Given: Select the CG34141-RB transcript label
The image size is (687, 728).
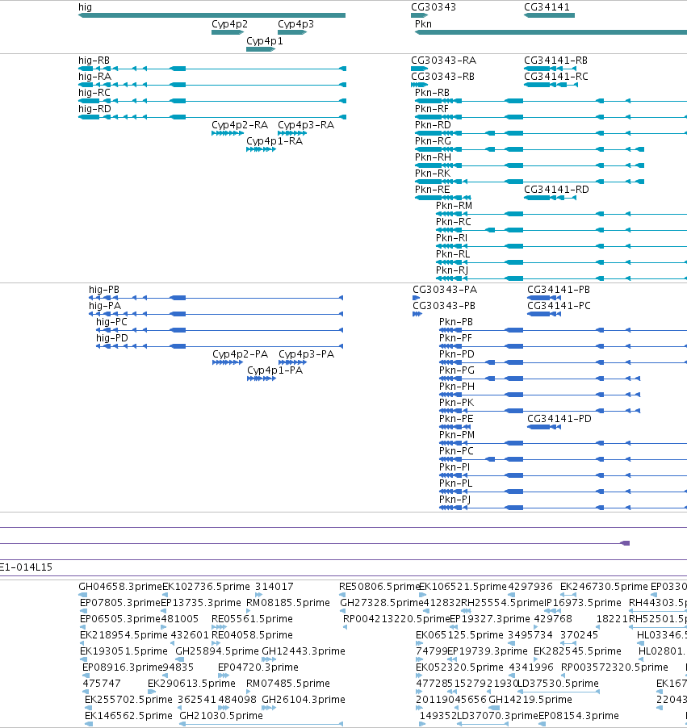Looking at the screenshot, I should [x=555, y=61].
